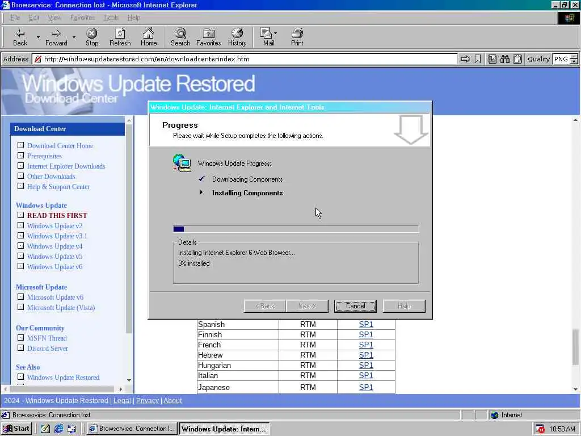Switch to Windows Update taskbar button
The height and width of the screenshot is (436, 581).
coord(224,429)
